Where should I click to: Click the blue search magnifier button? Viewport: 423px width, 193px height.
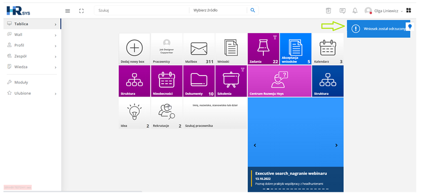pyautogui.click(x=253, y=10)
